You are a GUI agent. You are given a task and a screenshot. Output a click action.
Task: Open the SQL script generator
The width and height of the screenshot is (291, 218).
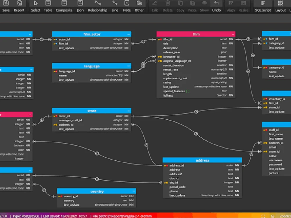263,6
